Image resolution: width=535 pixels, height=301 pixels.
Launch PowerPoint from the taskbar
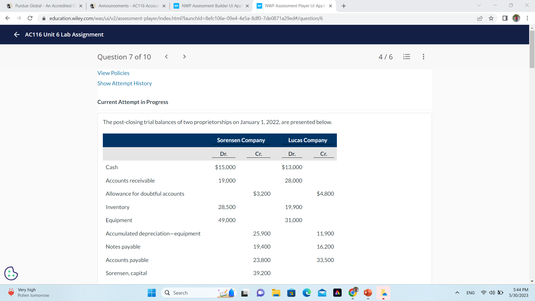tap(368, 293)
